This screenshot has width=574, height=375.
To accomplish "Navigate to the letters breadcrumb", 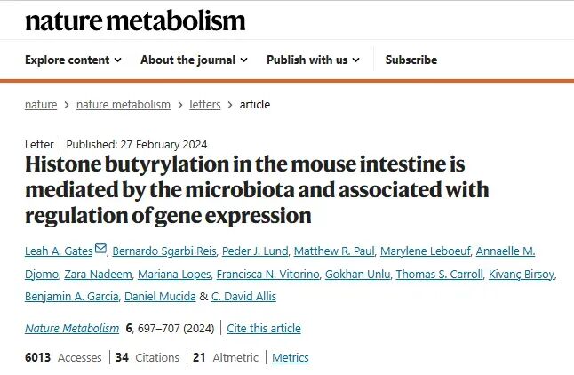I will click(x=205, y=104).
